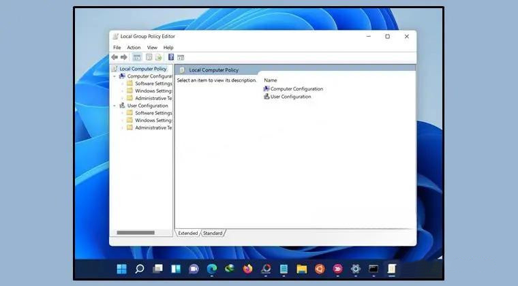Open File Explorer from the taskbar
Viewport: 518px width, 286px height.
301,269
